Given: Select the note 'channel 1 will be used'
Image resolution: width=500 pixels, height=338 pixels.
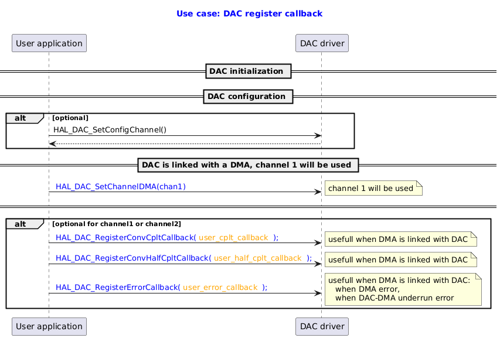Looking at the screenshot, I should tap(373, 188).
